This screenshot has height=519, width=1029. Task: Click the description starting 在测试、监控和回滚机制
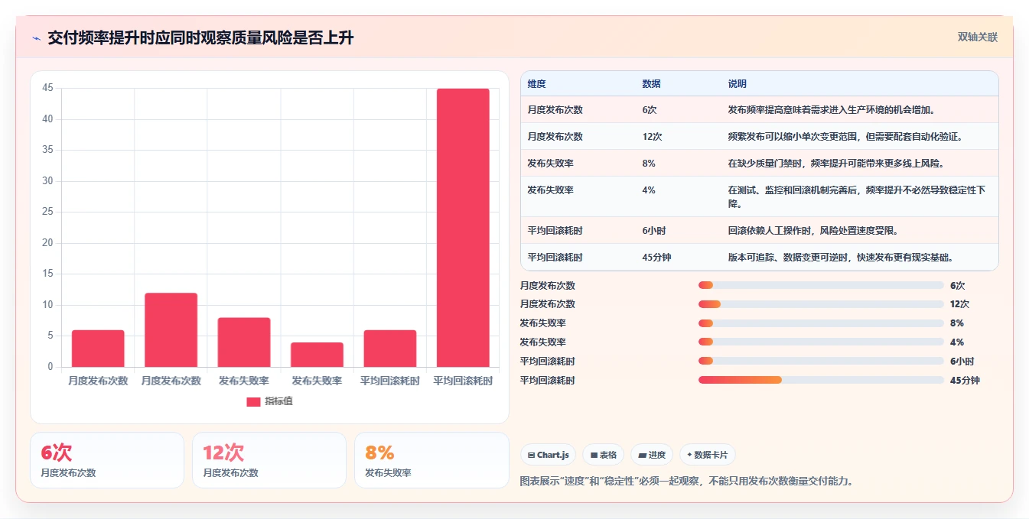tap(857, 197)
